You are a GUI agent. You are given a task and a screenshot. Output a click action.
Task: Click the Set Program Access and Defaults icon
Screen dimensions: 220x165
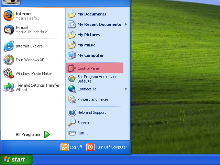click(x=72, y=79)
